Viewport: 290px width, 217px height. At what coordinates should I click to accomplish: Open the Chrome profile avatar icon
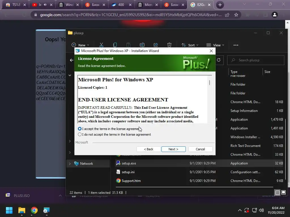[275, 15]
